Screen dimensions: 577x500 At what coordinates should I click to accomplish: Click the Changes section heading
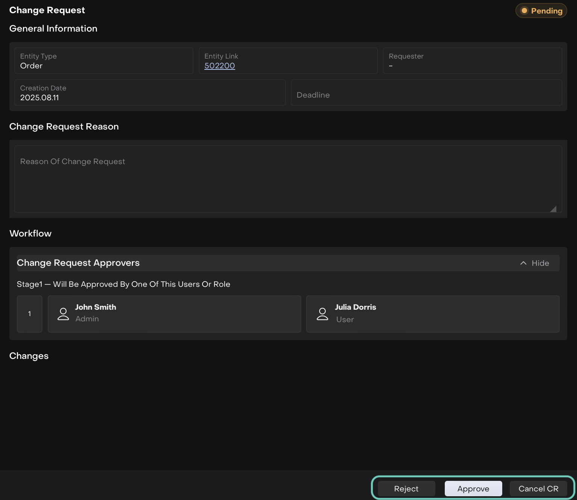[x=29, y=356]
